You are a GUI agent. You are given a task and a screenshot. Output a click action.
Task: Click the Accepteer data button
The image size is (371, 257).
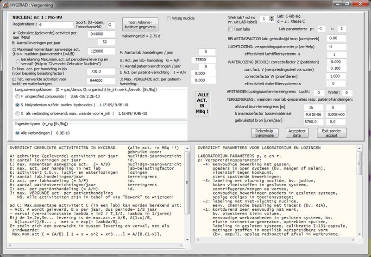point(297,133)
